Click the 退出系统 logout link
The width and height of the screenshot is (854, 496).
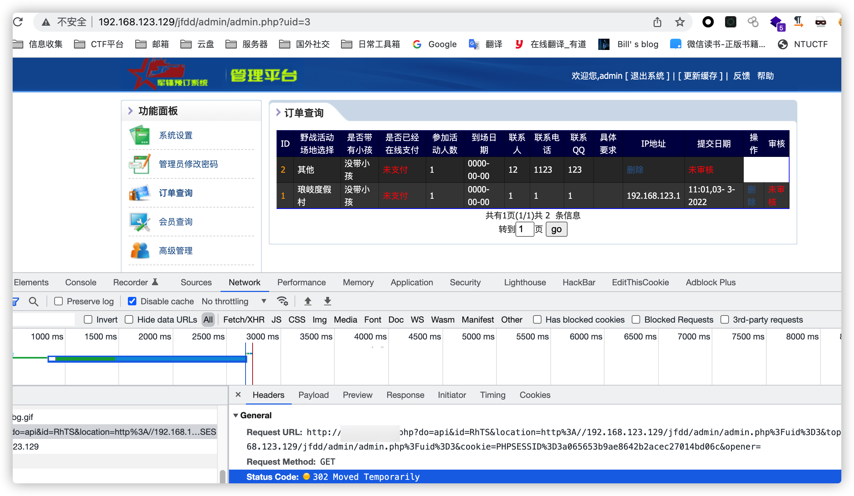click(x=647, y=76)
